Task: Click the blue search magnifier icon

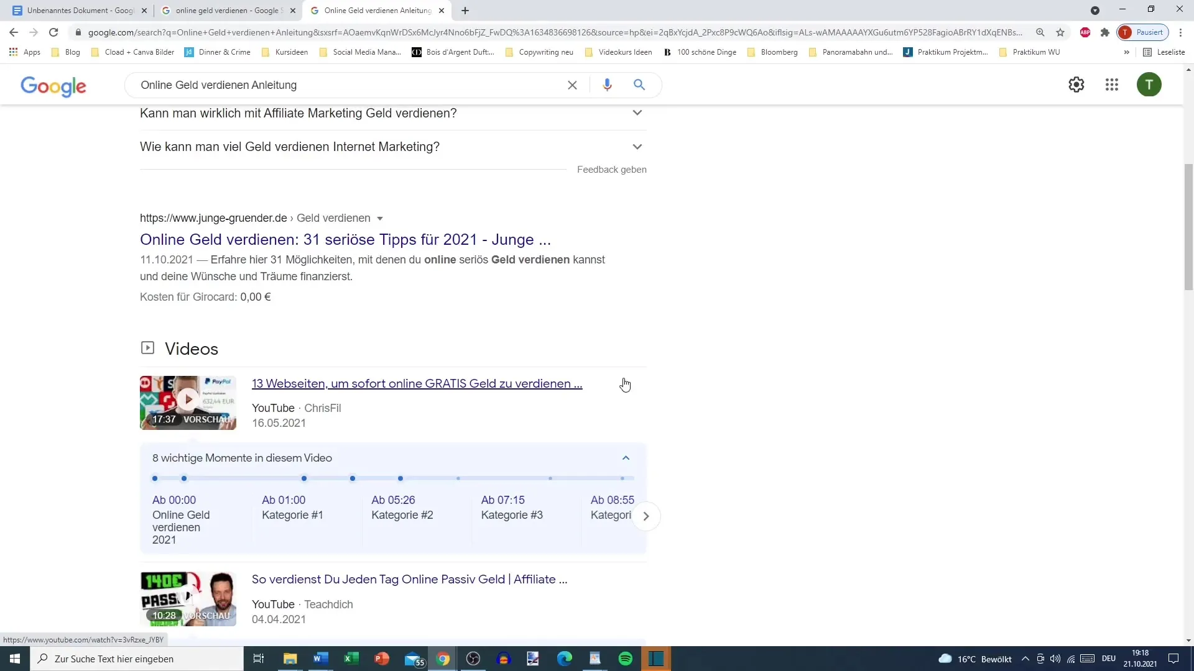Action: point(639,85)
